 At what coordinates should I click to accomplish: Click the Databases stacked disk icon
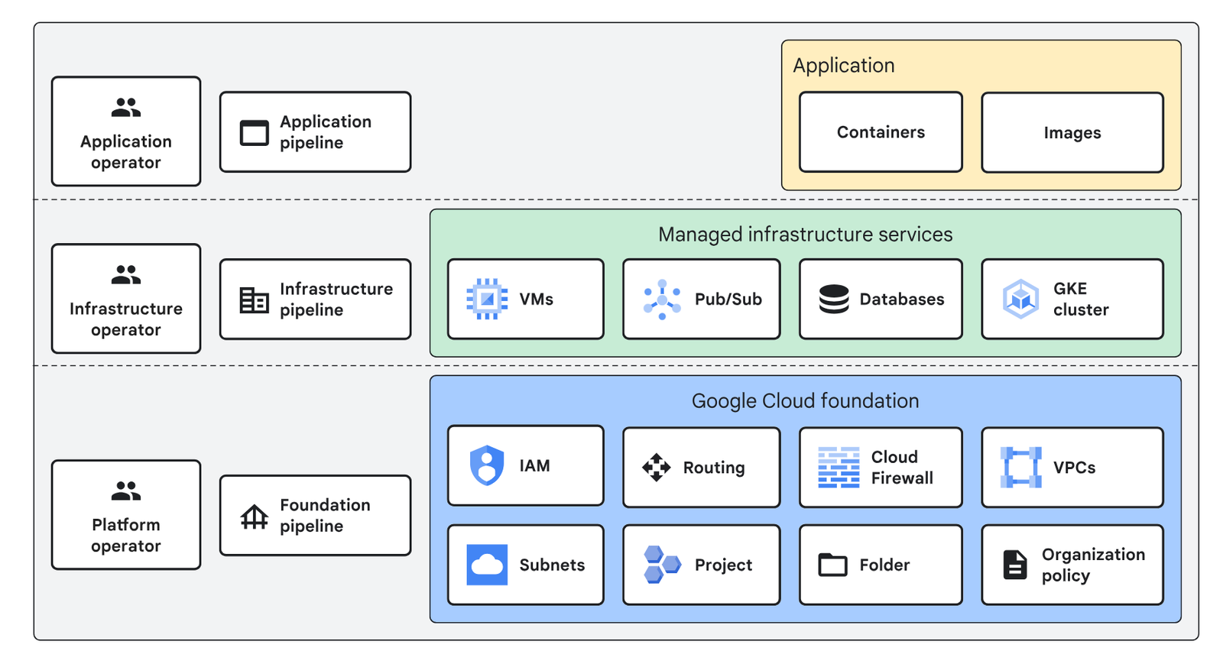(x=833, y=300)
